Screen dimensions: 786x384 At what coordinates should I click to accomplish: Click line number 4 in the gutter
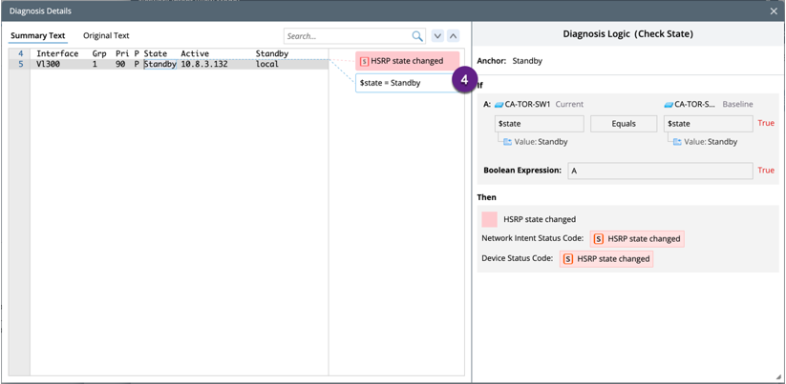21,53
